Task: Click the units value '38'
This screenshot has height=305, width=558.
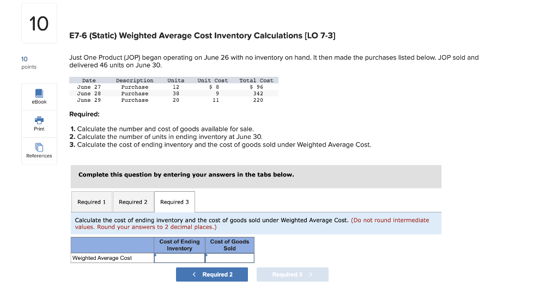Action: coord(176,94)
